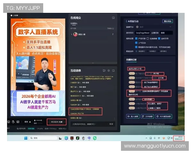
Task: Click the 拍了永久使用吗? comment
Action: point(151,87)
